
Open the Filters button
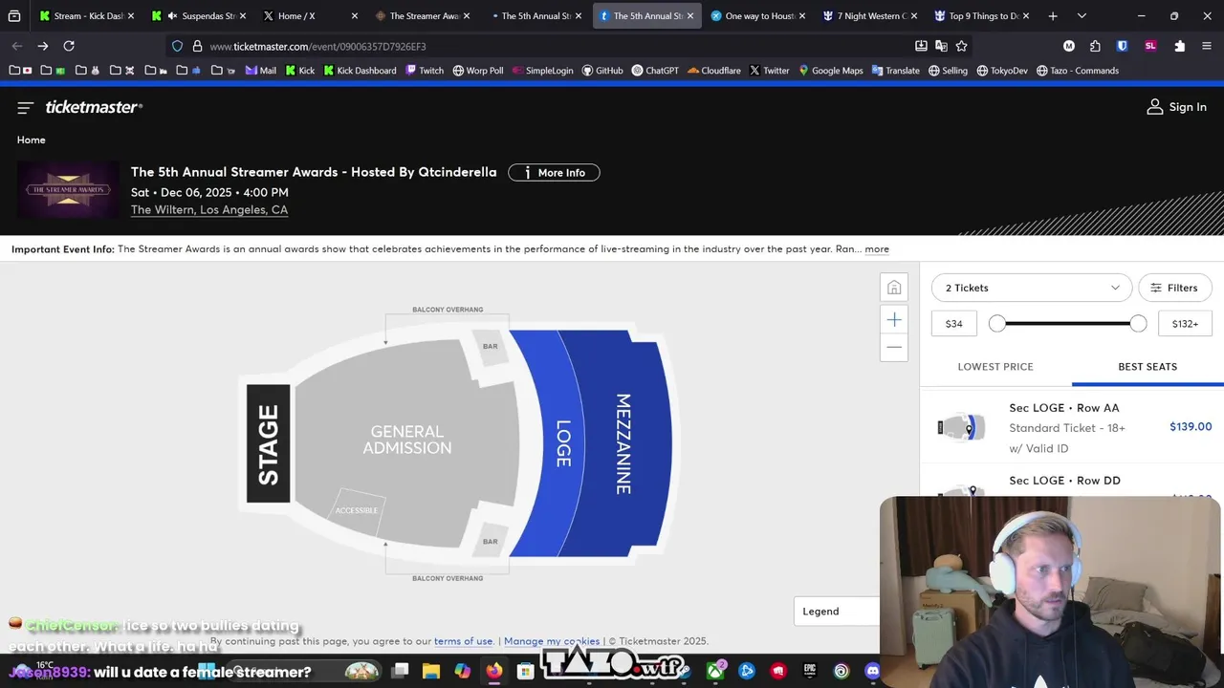(1174, 288)
